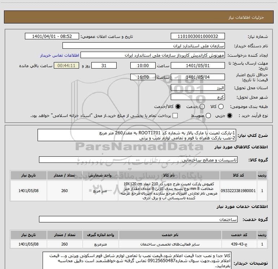Image resolution: width=278 pixels, height=269 pixels.
Task: Click the buyer notes text area
Action: pos(137,261)
